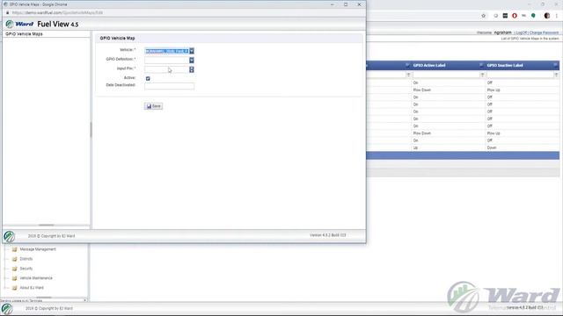Click the GPIO Inactive Label filter text box
Image resolution: width=563 pixels, height=316 pixels.
[x=520, y=75]
